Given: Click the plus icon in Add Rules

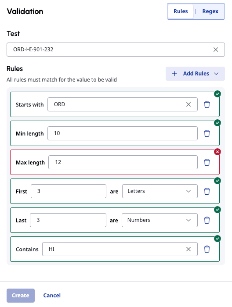Looking at the screenshot, I should [x=174, y=74].
